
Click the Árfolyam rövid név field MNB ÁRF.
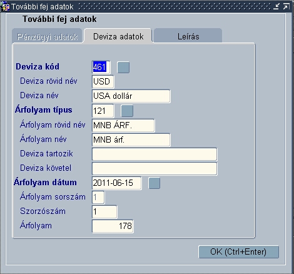(123, 125)
